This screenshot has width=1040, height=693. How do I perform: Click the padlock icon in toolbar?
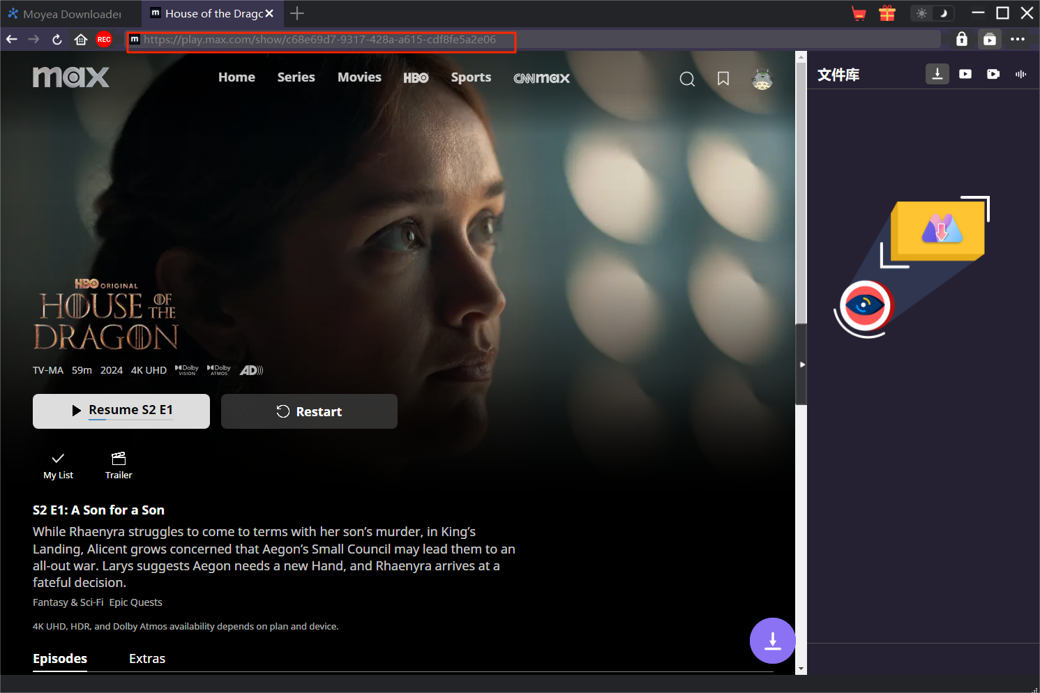(x=962, y=39)
